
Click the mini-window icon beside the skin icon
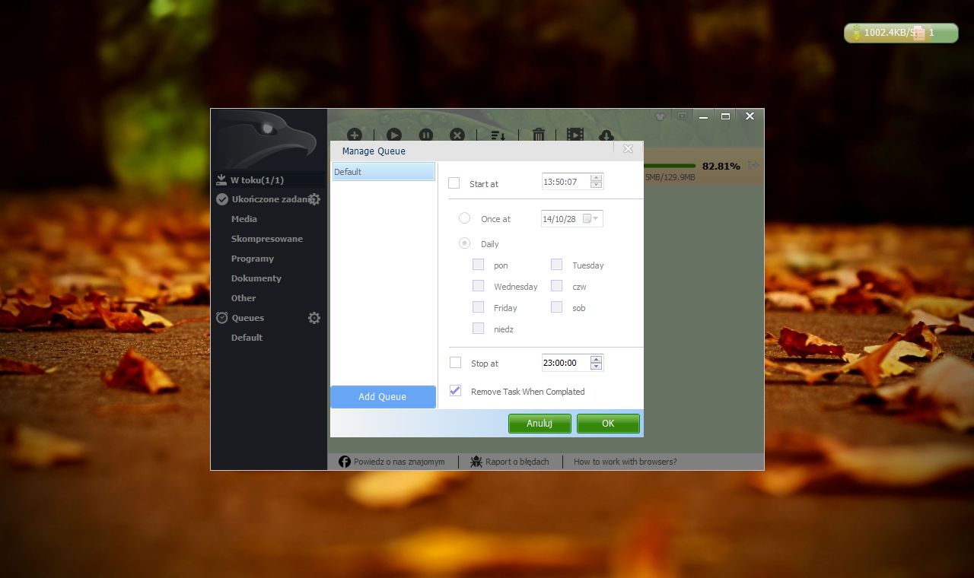[682, 116]
